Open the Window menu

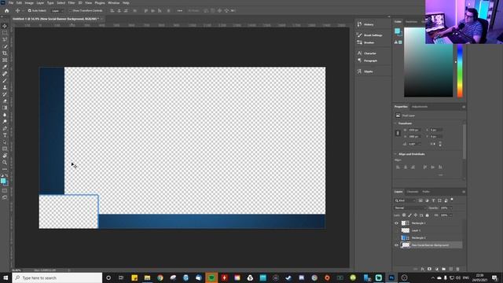point(113,3)
